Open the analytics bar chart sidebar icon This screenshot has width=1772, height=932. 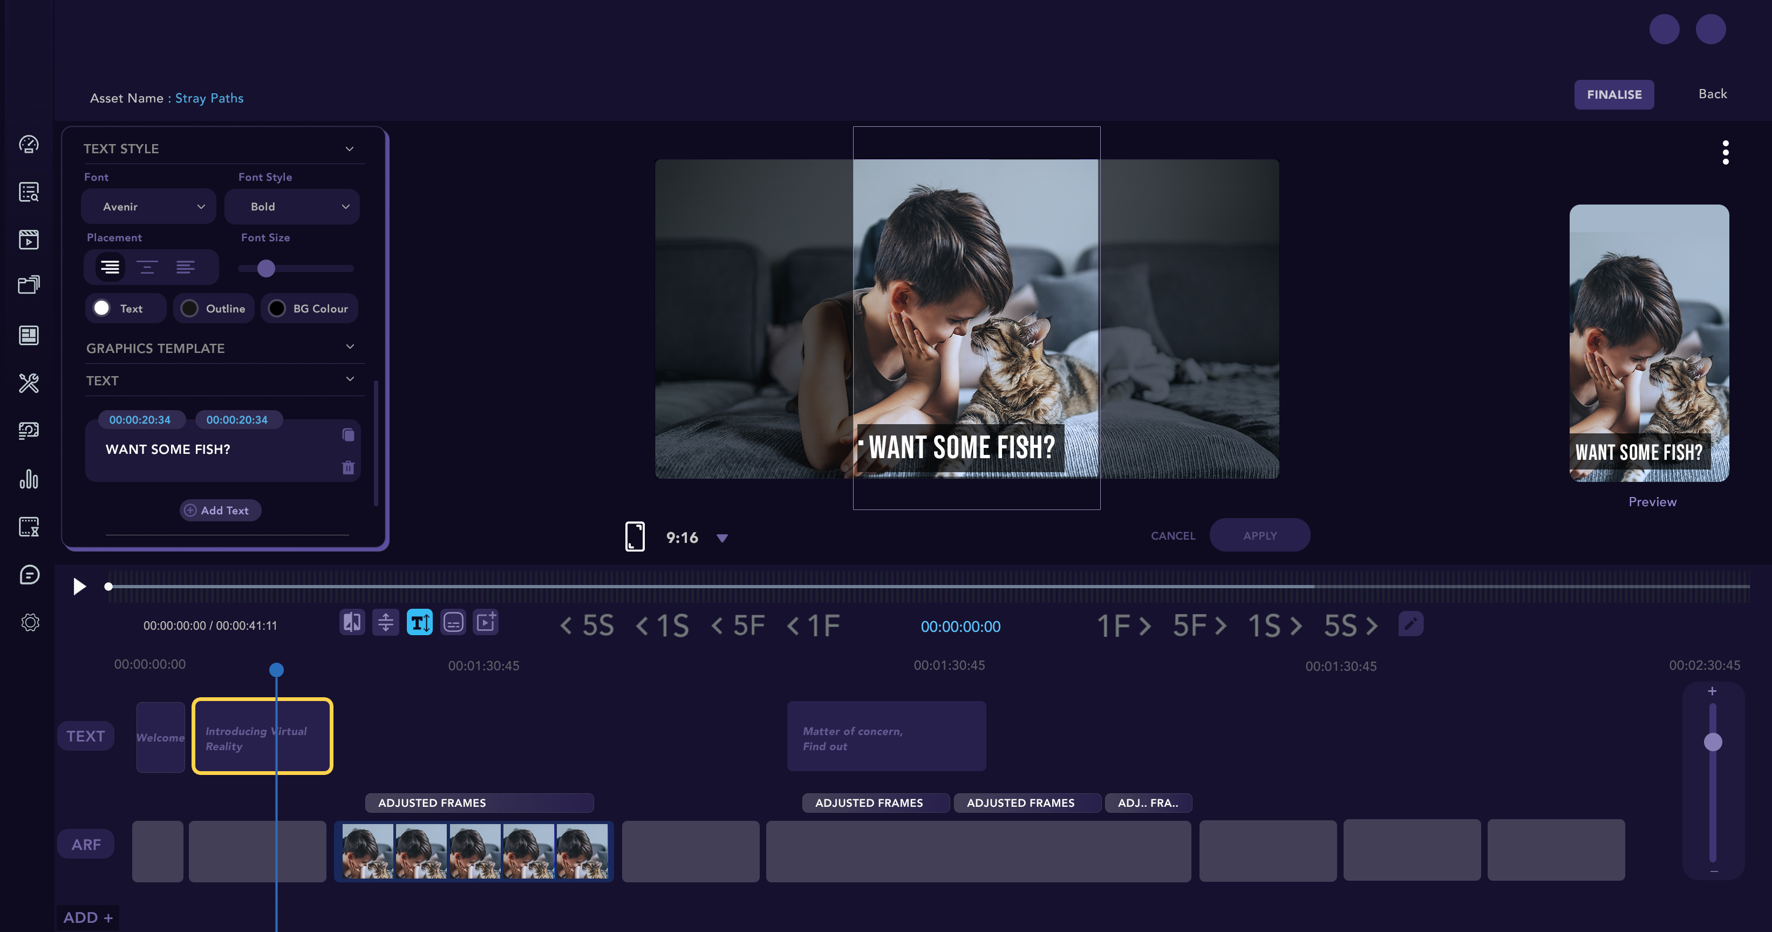coord(29,479)
